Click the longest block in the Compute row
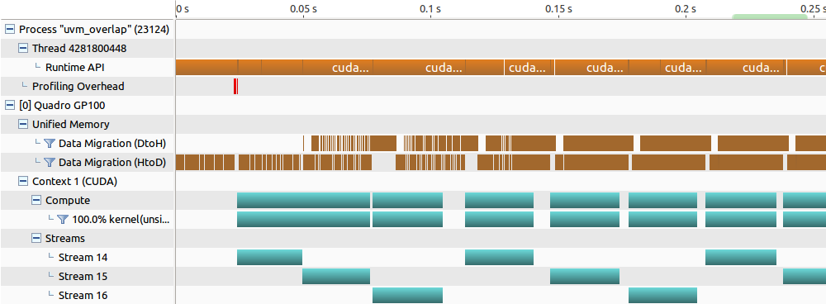This screenshot has height=304, width=826. [303, 200]
